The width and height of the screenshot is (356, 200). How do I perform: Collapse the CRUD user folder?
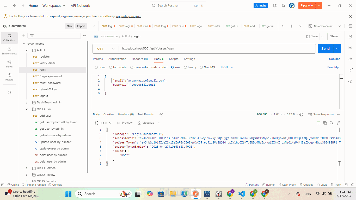point(27,109)
